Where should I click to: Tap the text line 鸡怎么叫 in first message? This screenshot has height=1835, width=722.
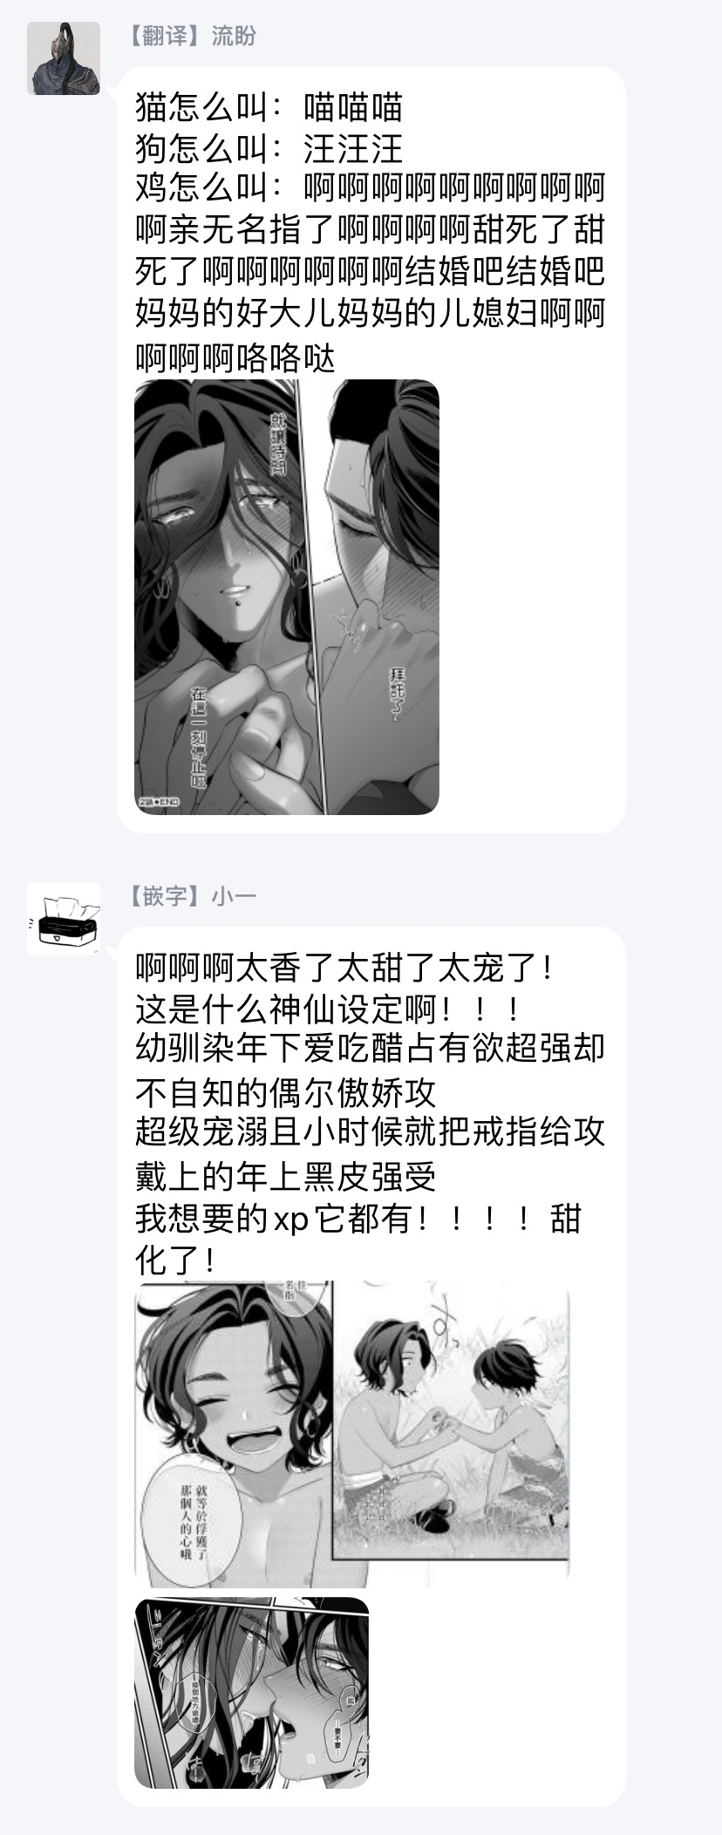371,189
